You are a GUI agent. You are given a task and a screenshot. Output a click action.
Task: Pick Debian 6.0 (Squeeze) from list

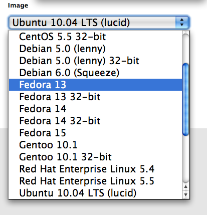coord(95,73)
